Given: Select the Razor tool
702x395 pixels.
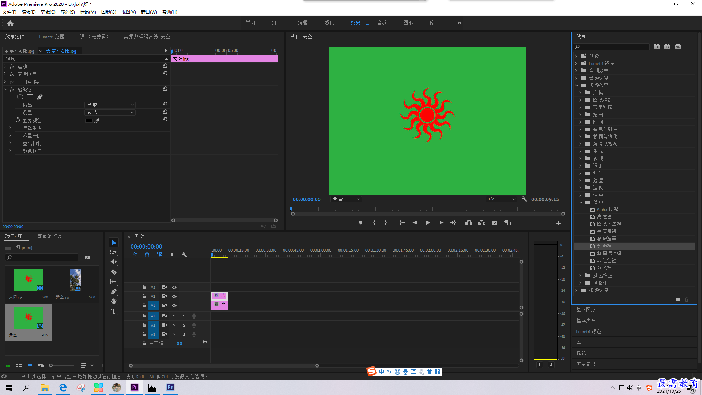Looking at the screenshot, I should coord(114,272).
